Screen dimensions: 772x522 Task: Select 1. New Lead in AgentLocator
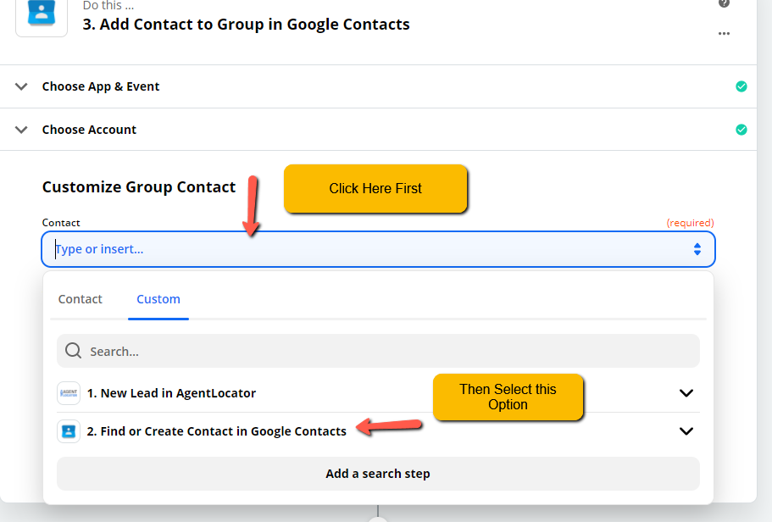click(171, 393)
